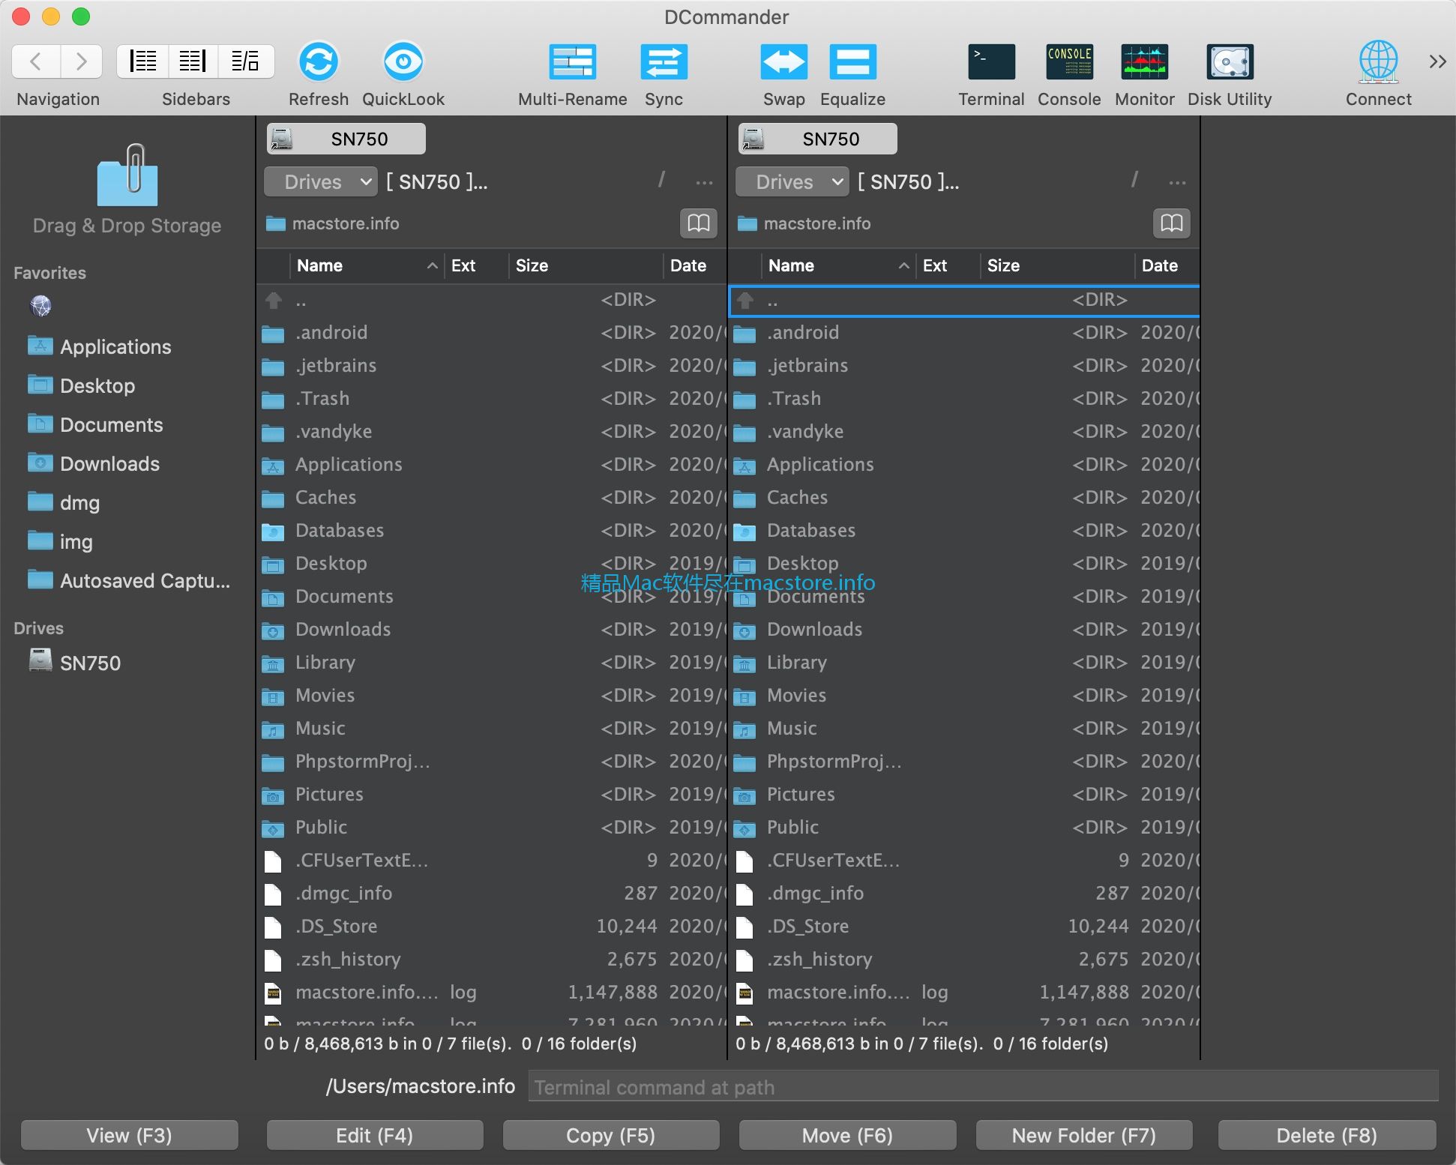Click the Terminal command at path field
The width and height of the screenshot is (1456, 1165).
click(983, 1086)
